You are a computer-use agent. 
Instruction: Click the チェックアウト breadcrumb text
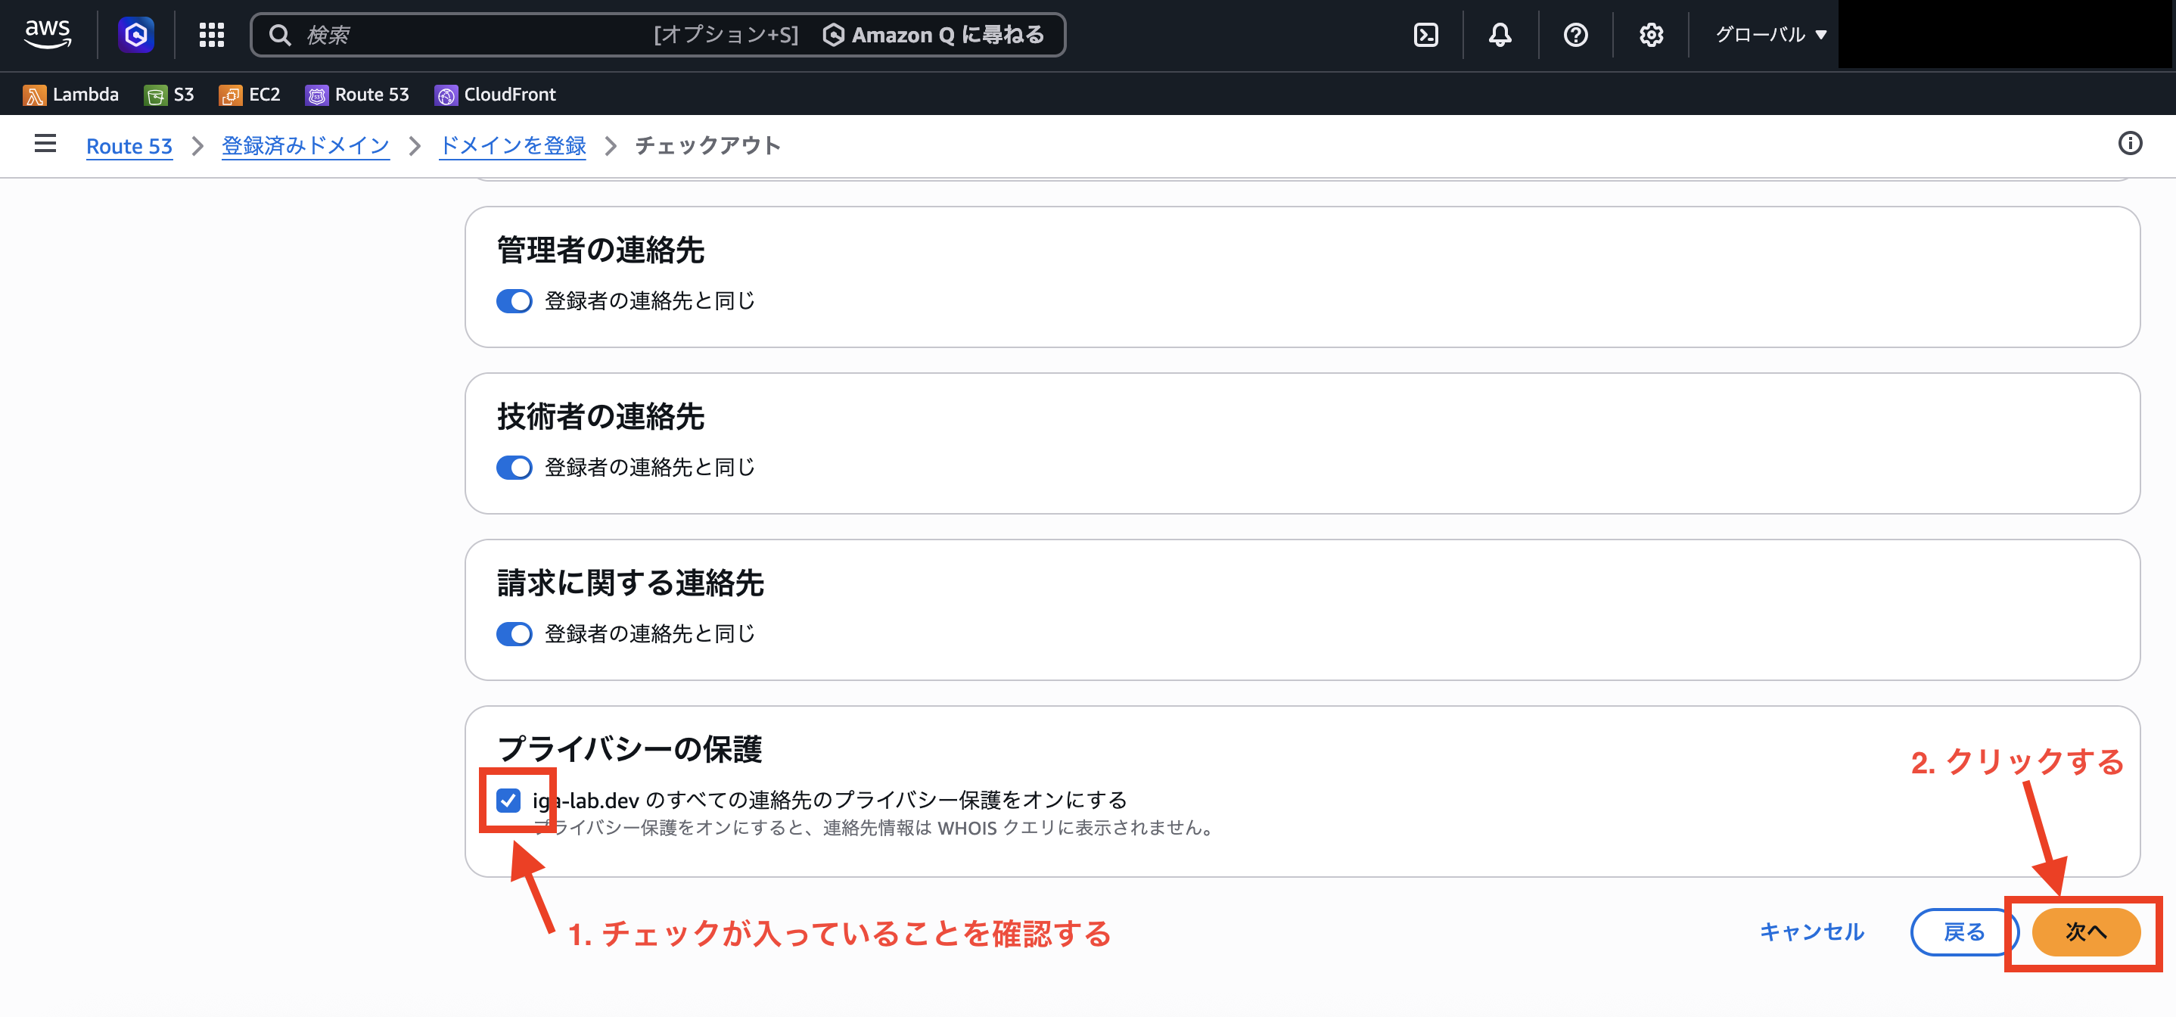click(x=708, y=145)
